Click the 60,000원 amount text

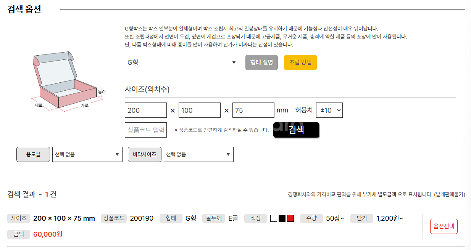48,234
